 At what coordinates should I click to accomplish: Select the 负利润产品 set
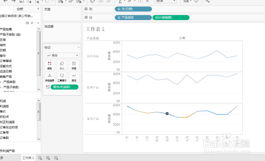coord(7,151)
